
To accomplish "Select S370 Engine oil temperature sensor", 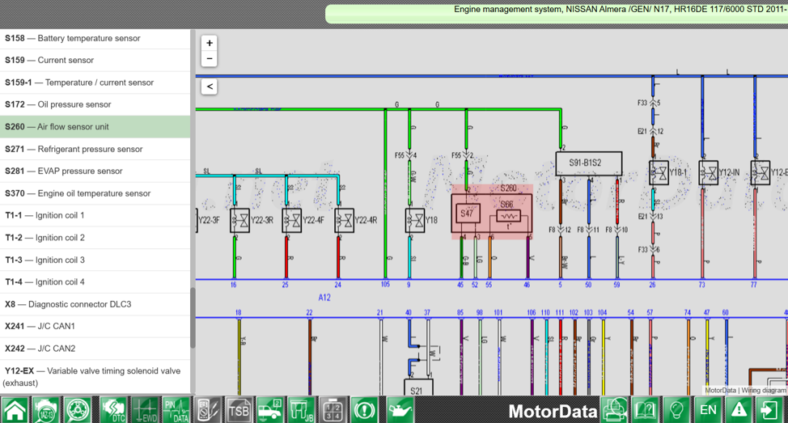I will (95, 193).
